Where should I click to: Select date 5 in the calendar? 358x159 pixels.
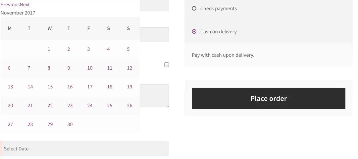(128, 49)
